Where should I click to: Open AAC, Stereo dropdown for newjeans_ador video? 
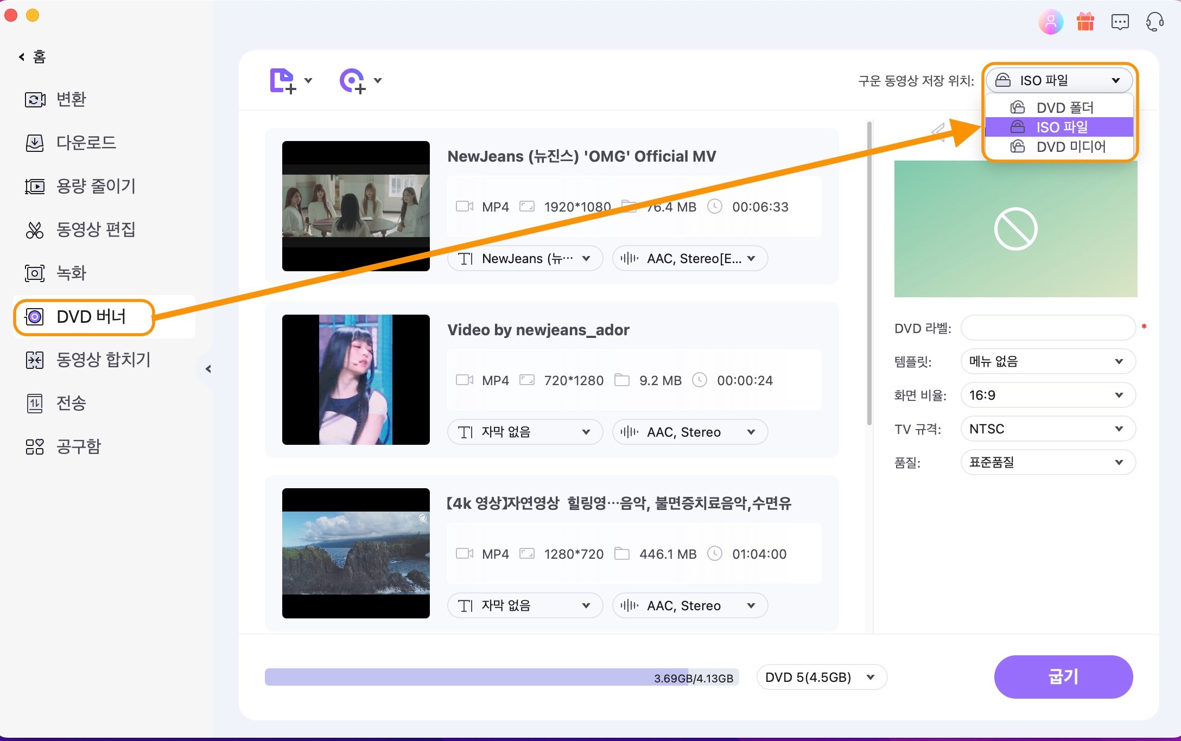[x=690, y=432]
